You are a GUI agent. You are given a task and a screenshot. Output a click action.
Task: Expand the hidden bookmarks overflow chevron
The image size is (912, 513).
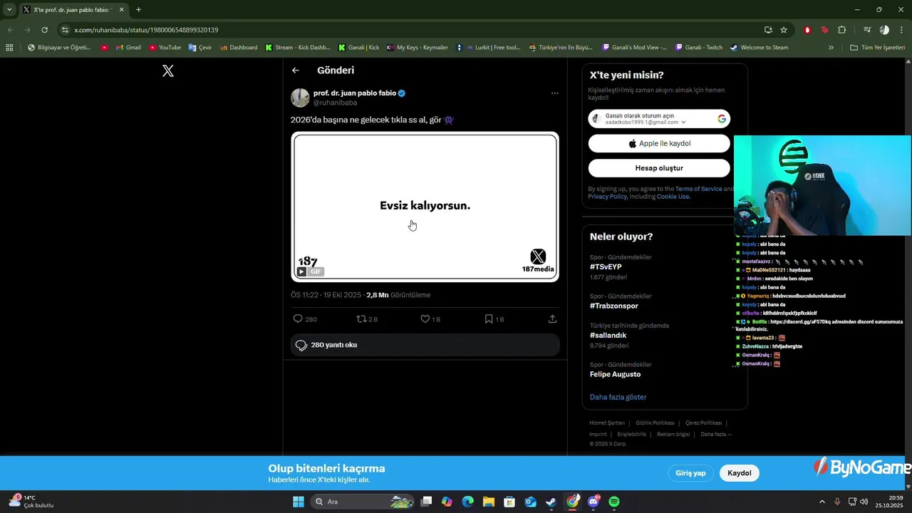click(x=831, y=48)
